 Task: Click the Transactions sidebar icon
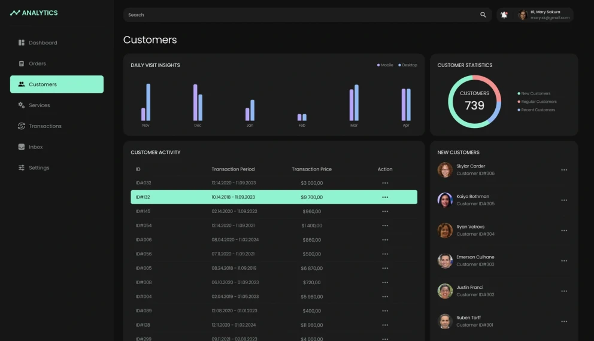(22, 126)
